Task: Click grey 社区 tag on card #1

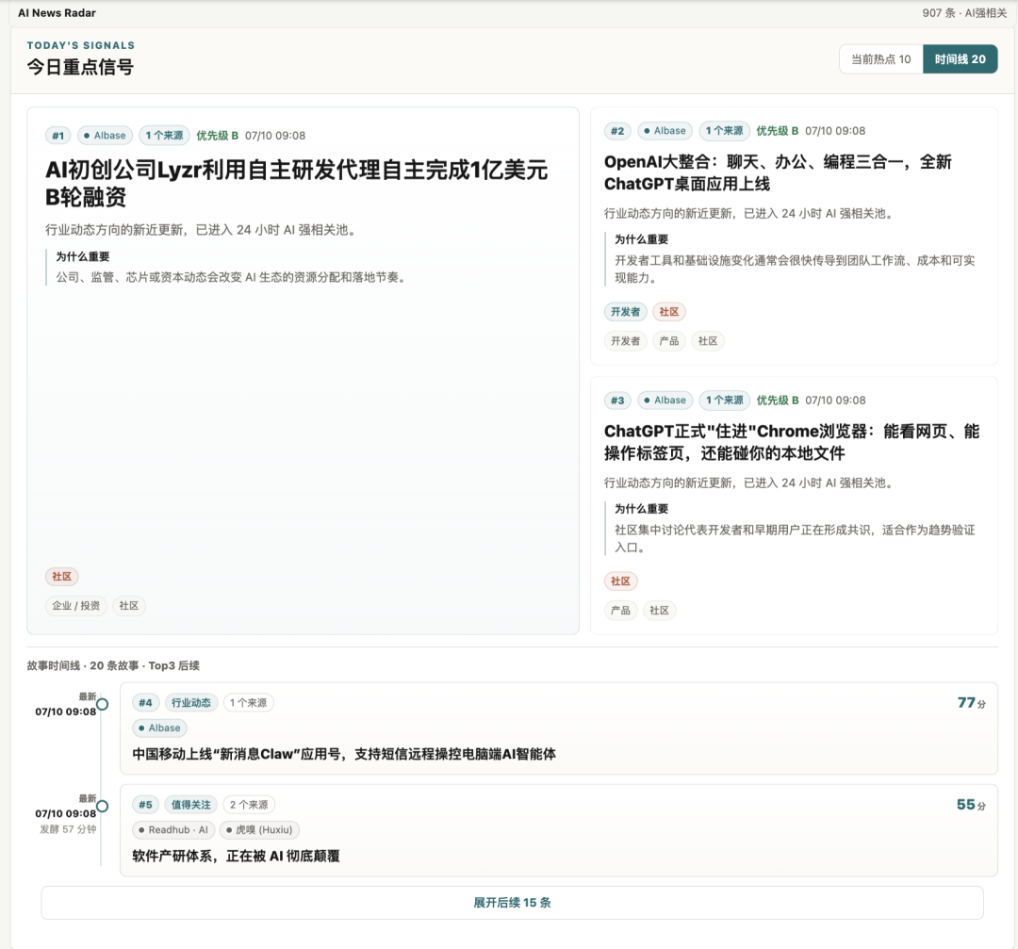Action: [128, 606]
